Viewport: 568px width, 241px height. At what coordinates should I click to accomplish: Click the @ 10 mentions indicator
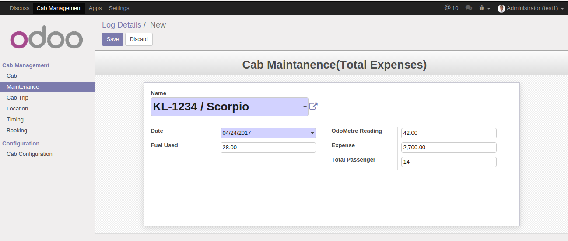(x=451, y=8)
